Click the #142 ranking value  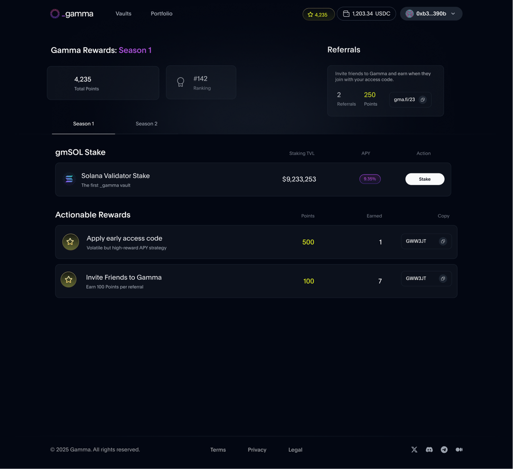tap(200, 78)
